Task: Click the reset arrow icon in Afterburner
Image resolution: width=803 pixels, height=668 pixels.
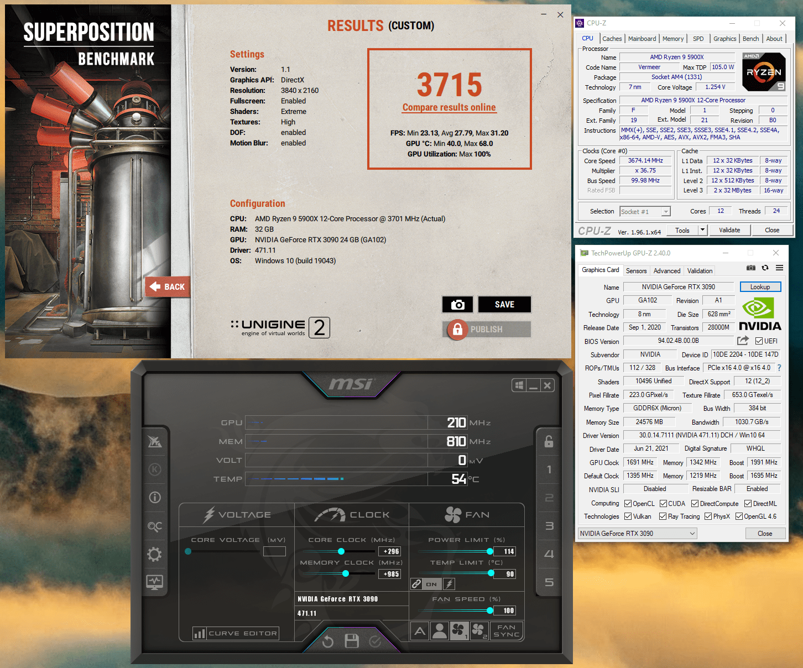Action: pyautogui.click(x=327, y=641)
